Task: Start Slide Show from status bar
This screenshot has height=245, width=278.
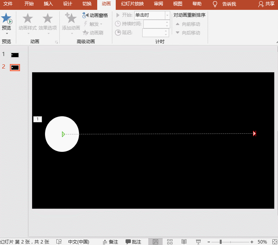Action: click(198, 242)
